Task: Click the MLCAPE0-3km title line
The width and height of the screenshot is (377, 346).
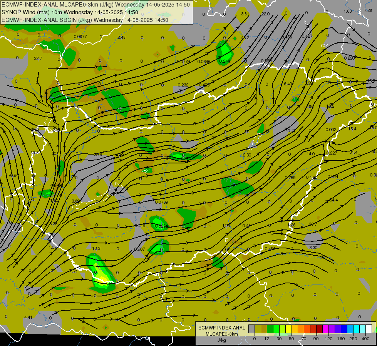Action: point(96,5)
